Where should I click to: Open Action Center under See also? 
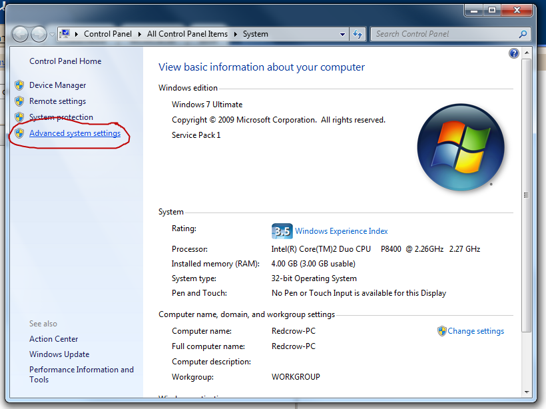coord(54,339)
